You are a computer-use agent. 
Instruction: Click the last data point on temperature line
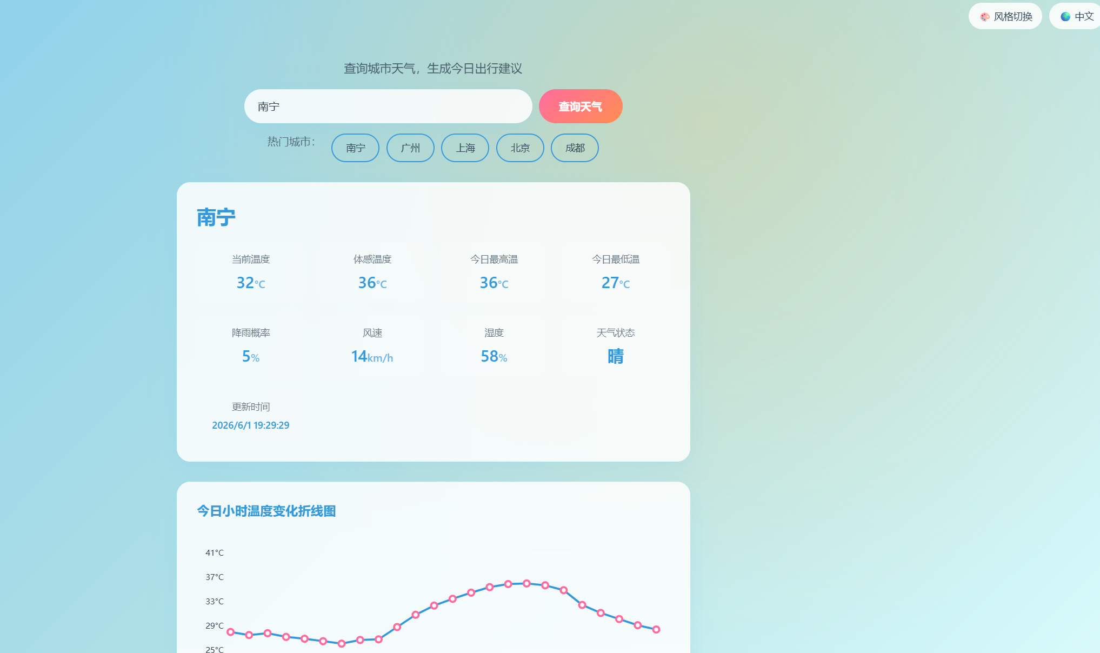pos(656,629)
